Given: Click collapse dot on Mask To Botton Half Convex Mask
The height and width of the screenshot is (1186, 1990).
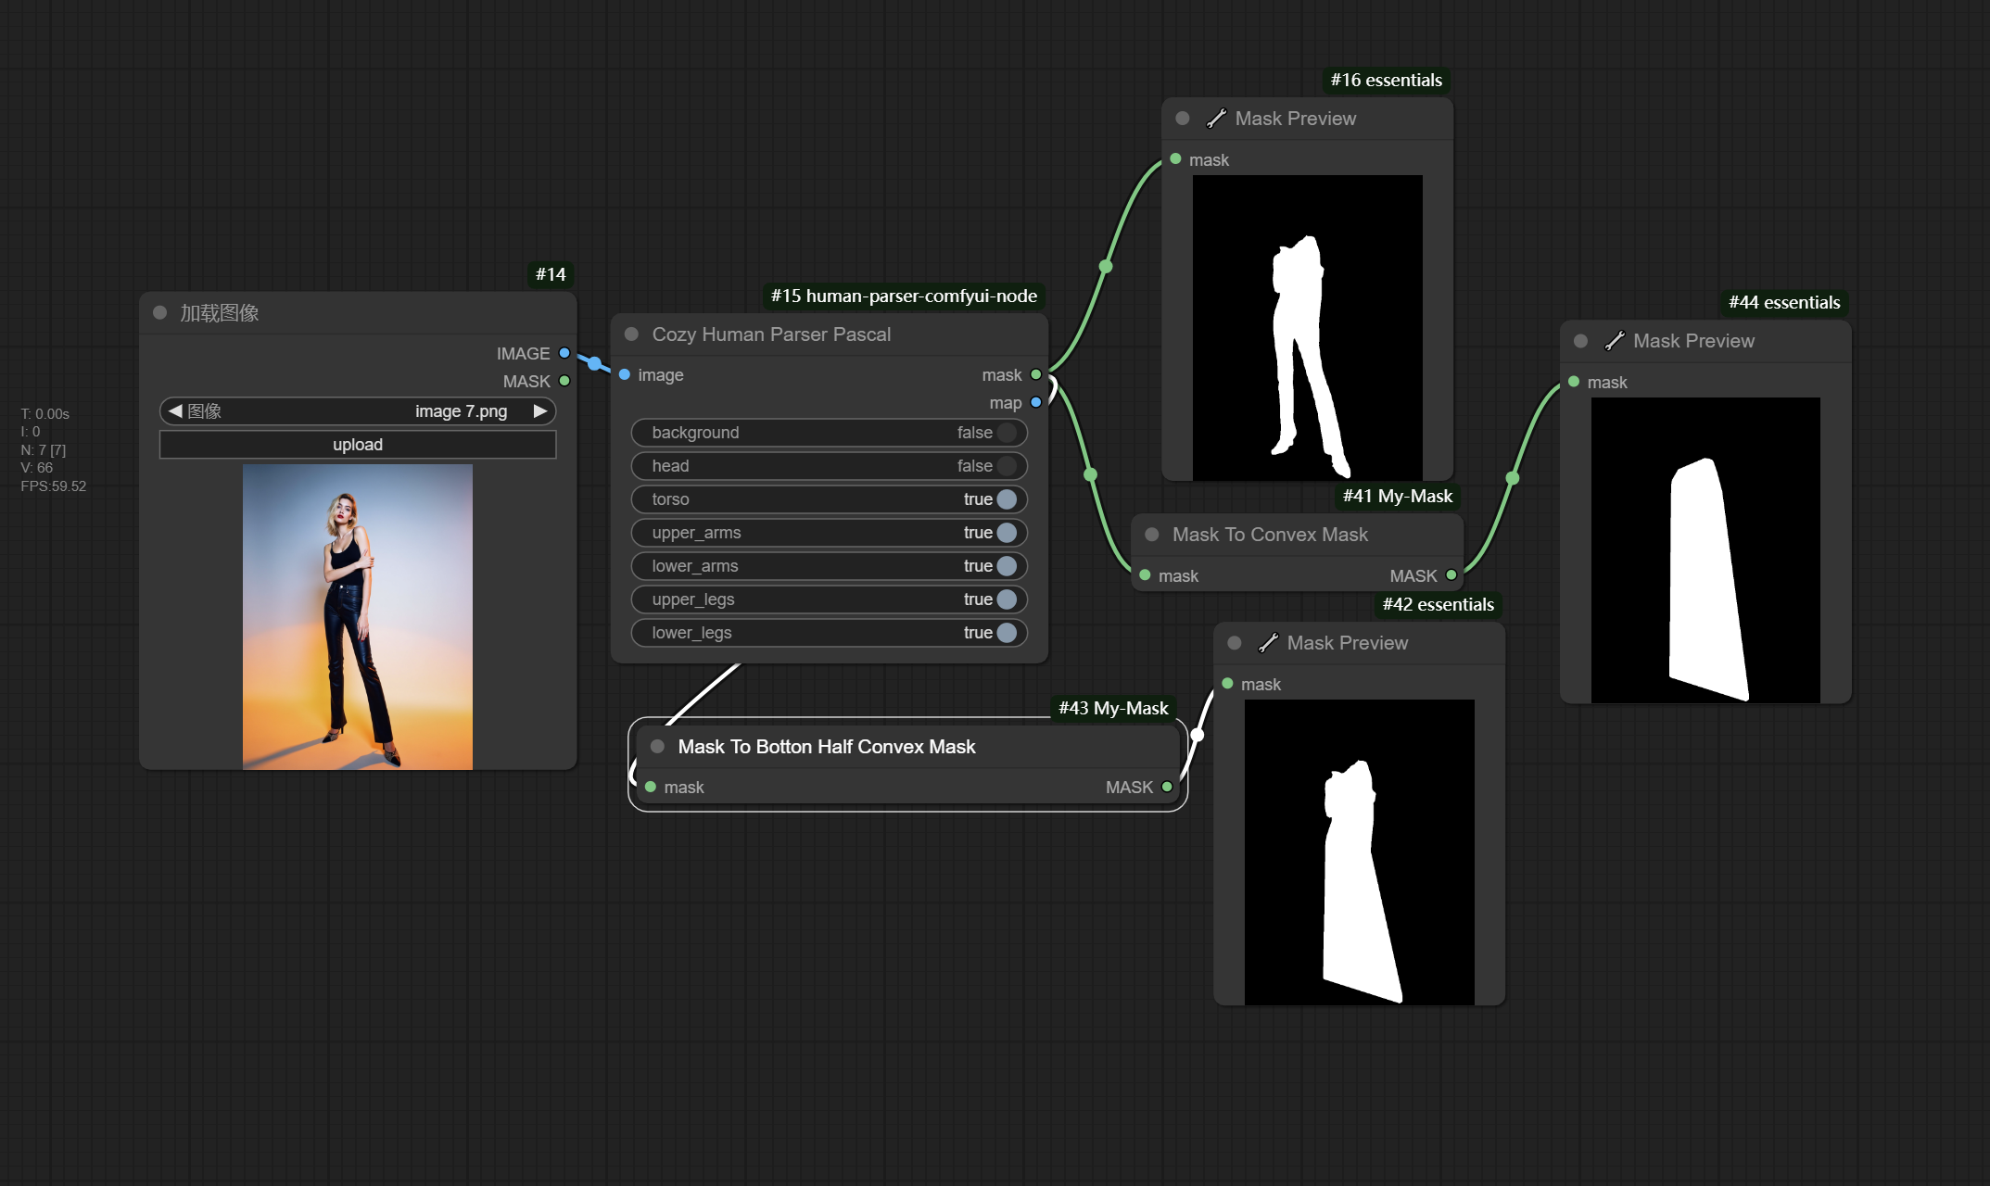Looking at the screenshot, I should click(657, 747).
